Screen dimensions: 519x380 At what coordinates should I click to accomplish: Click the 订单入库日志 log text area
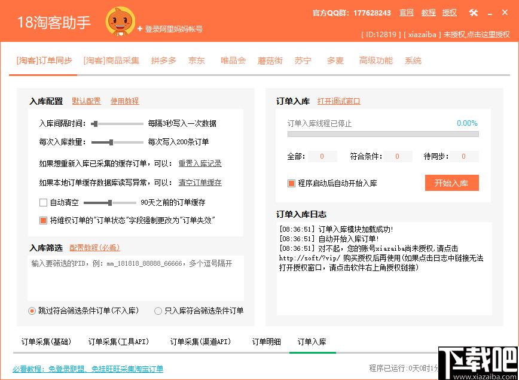click(384, 269)
